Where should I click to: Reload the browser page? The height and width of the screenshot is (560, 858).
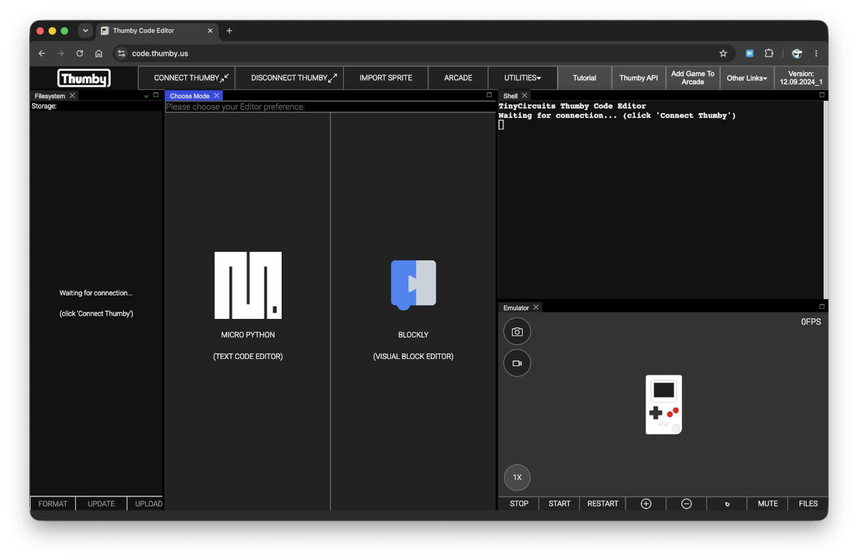tap(79, 53)
